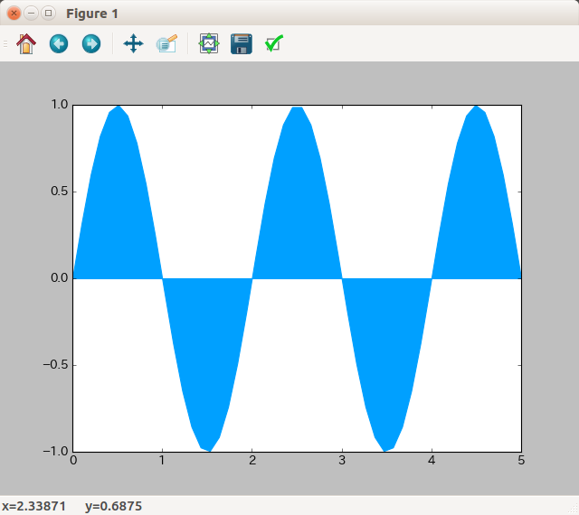Viewport: 579px width, 515px height.
Task: Minimize the Figure 1 window
Action: 31,14
